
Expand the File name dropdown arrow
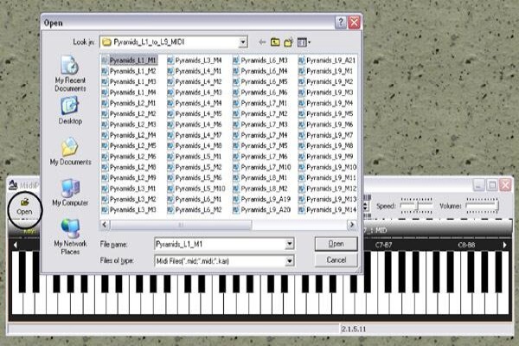[289, 244]
